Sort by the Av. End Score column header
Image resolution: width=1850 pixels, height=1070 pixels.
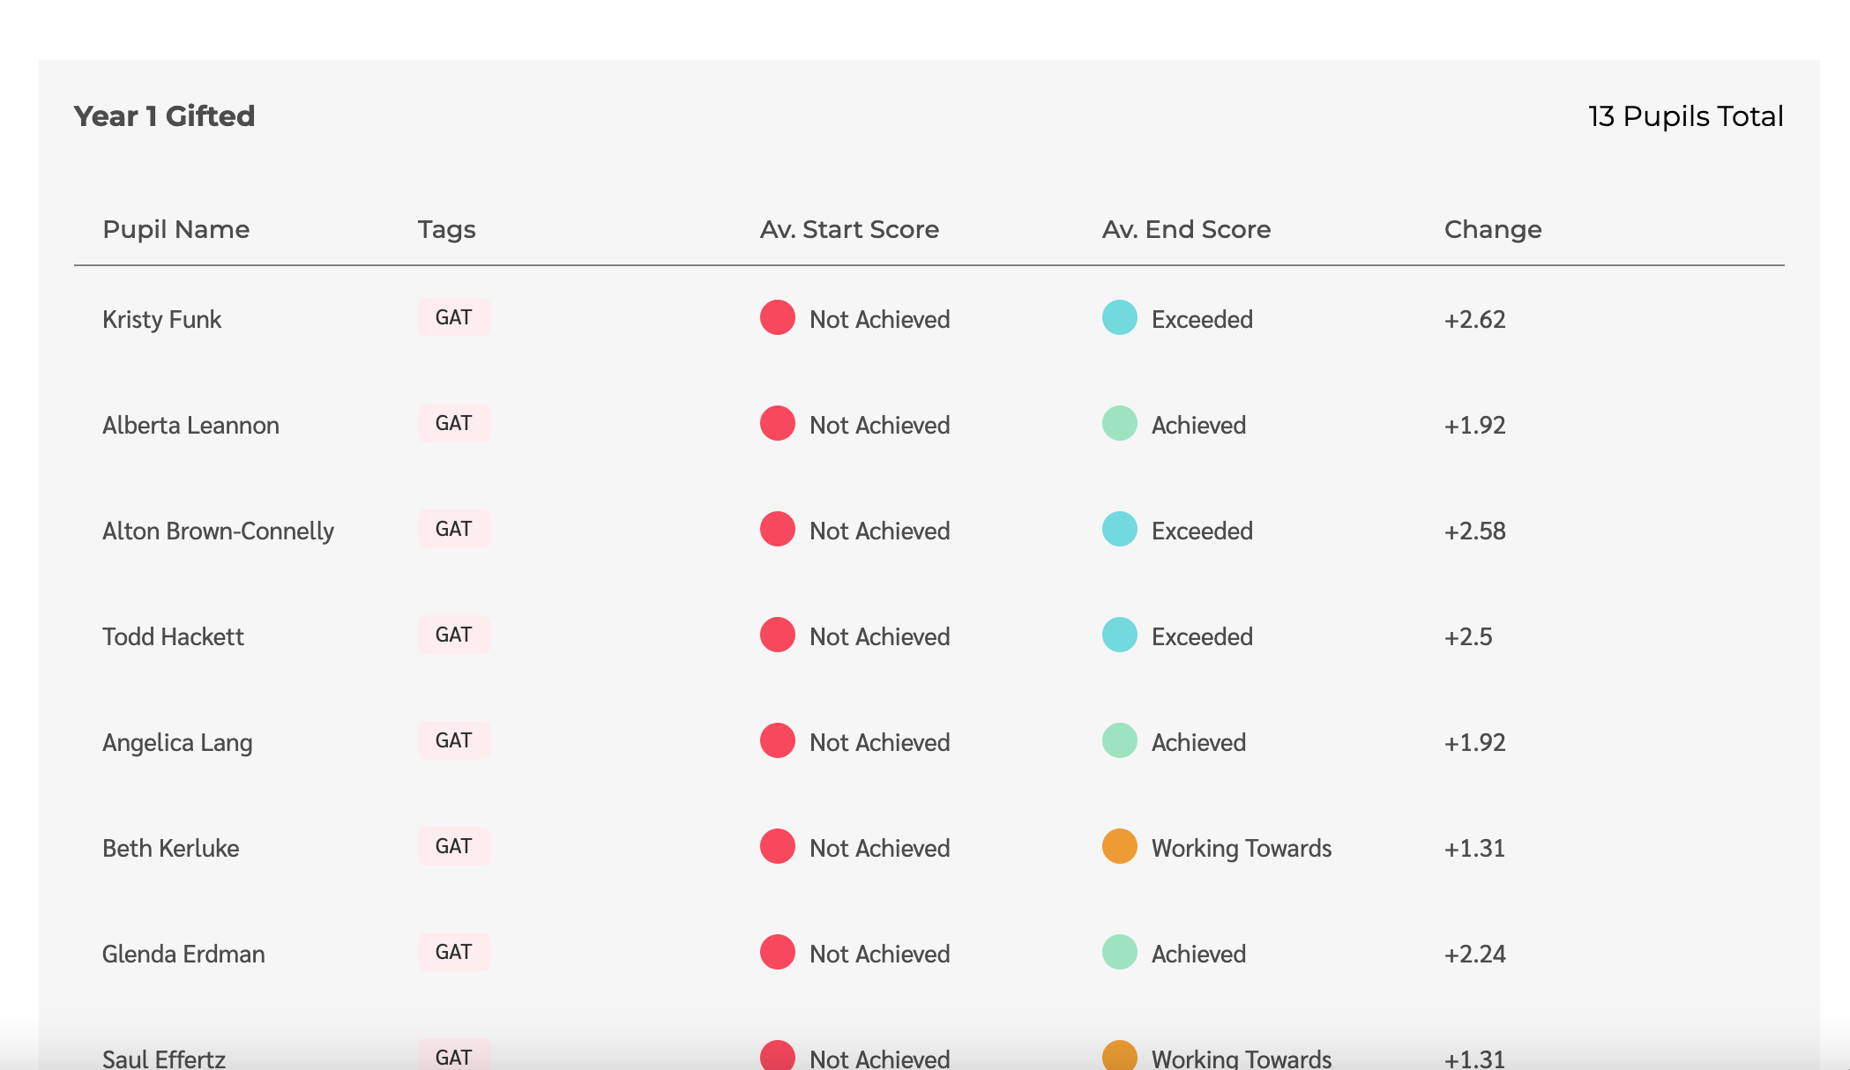[x=1186, y=229]
